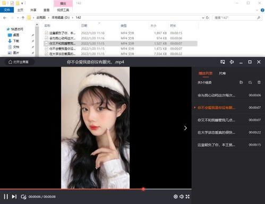Screen dimensions: 265x204
Task: Skip to the next video in player
Action: point(14,197)
